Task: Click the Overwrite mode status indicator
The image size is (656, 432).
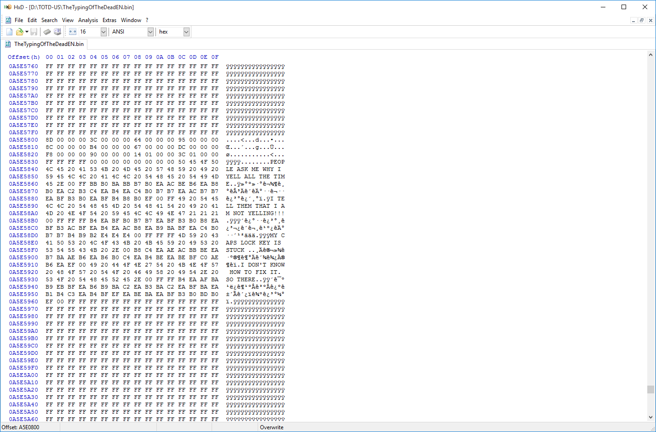Action: click(x=271, y=427)
